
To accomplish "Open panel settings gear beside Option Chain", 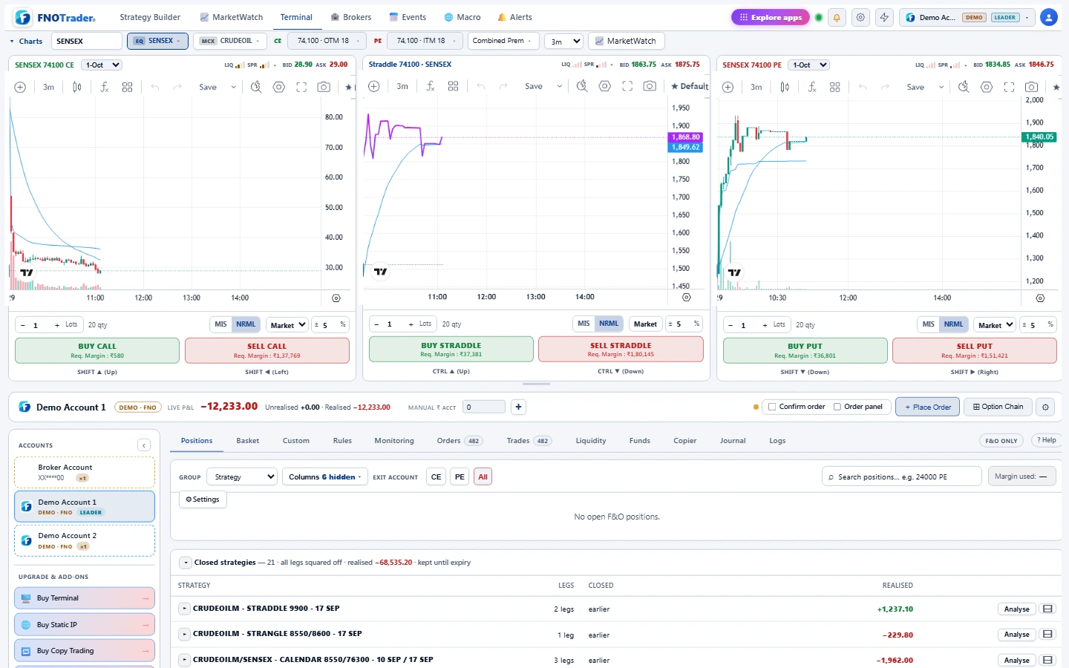I will 1045,407.
